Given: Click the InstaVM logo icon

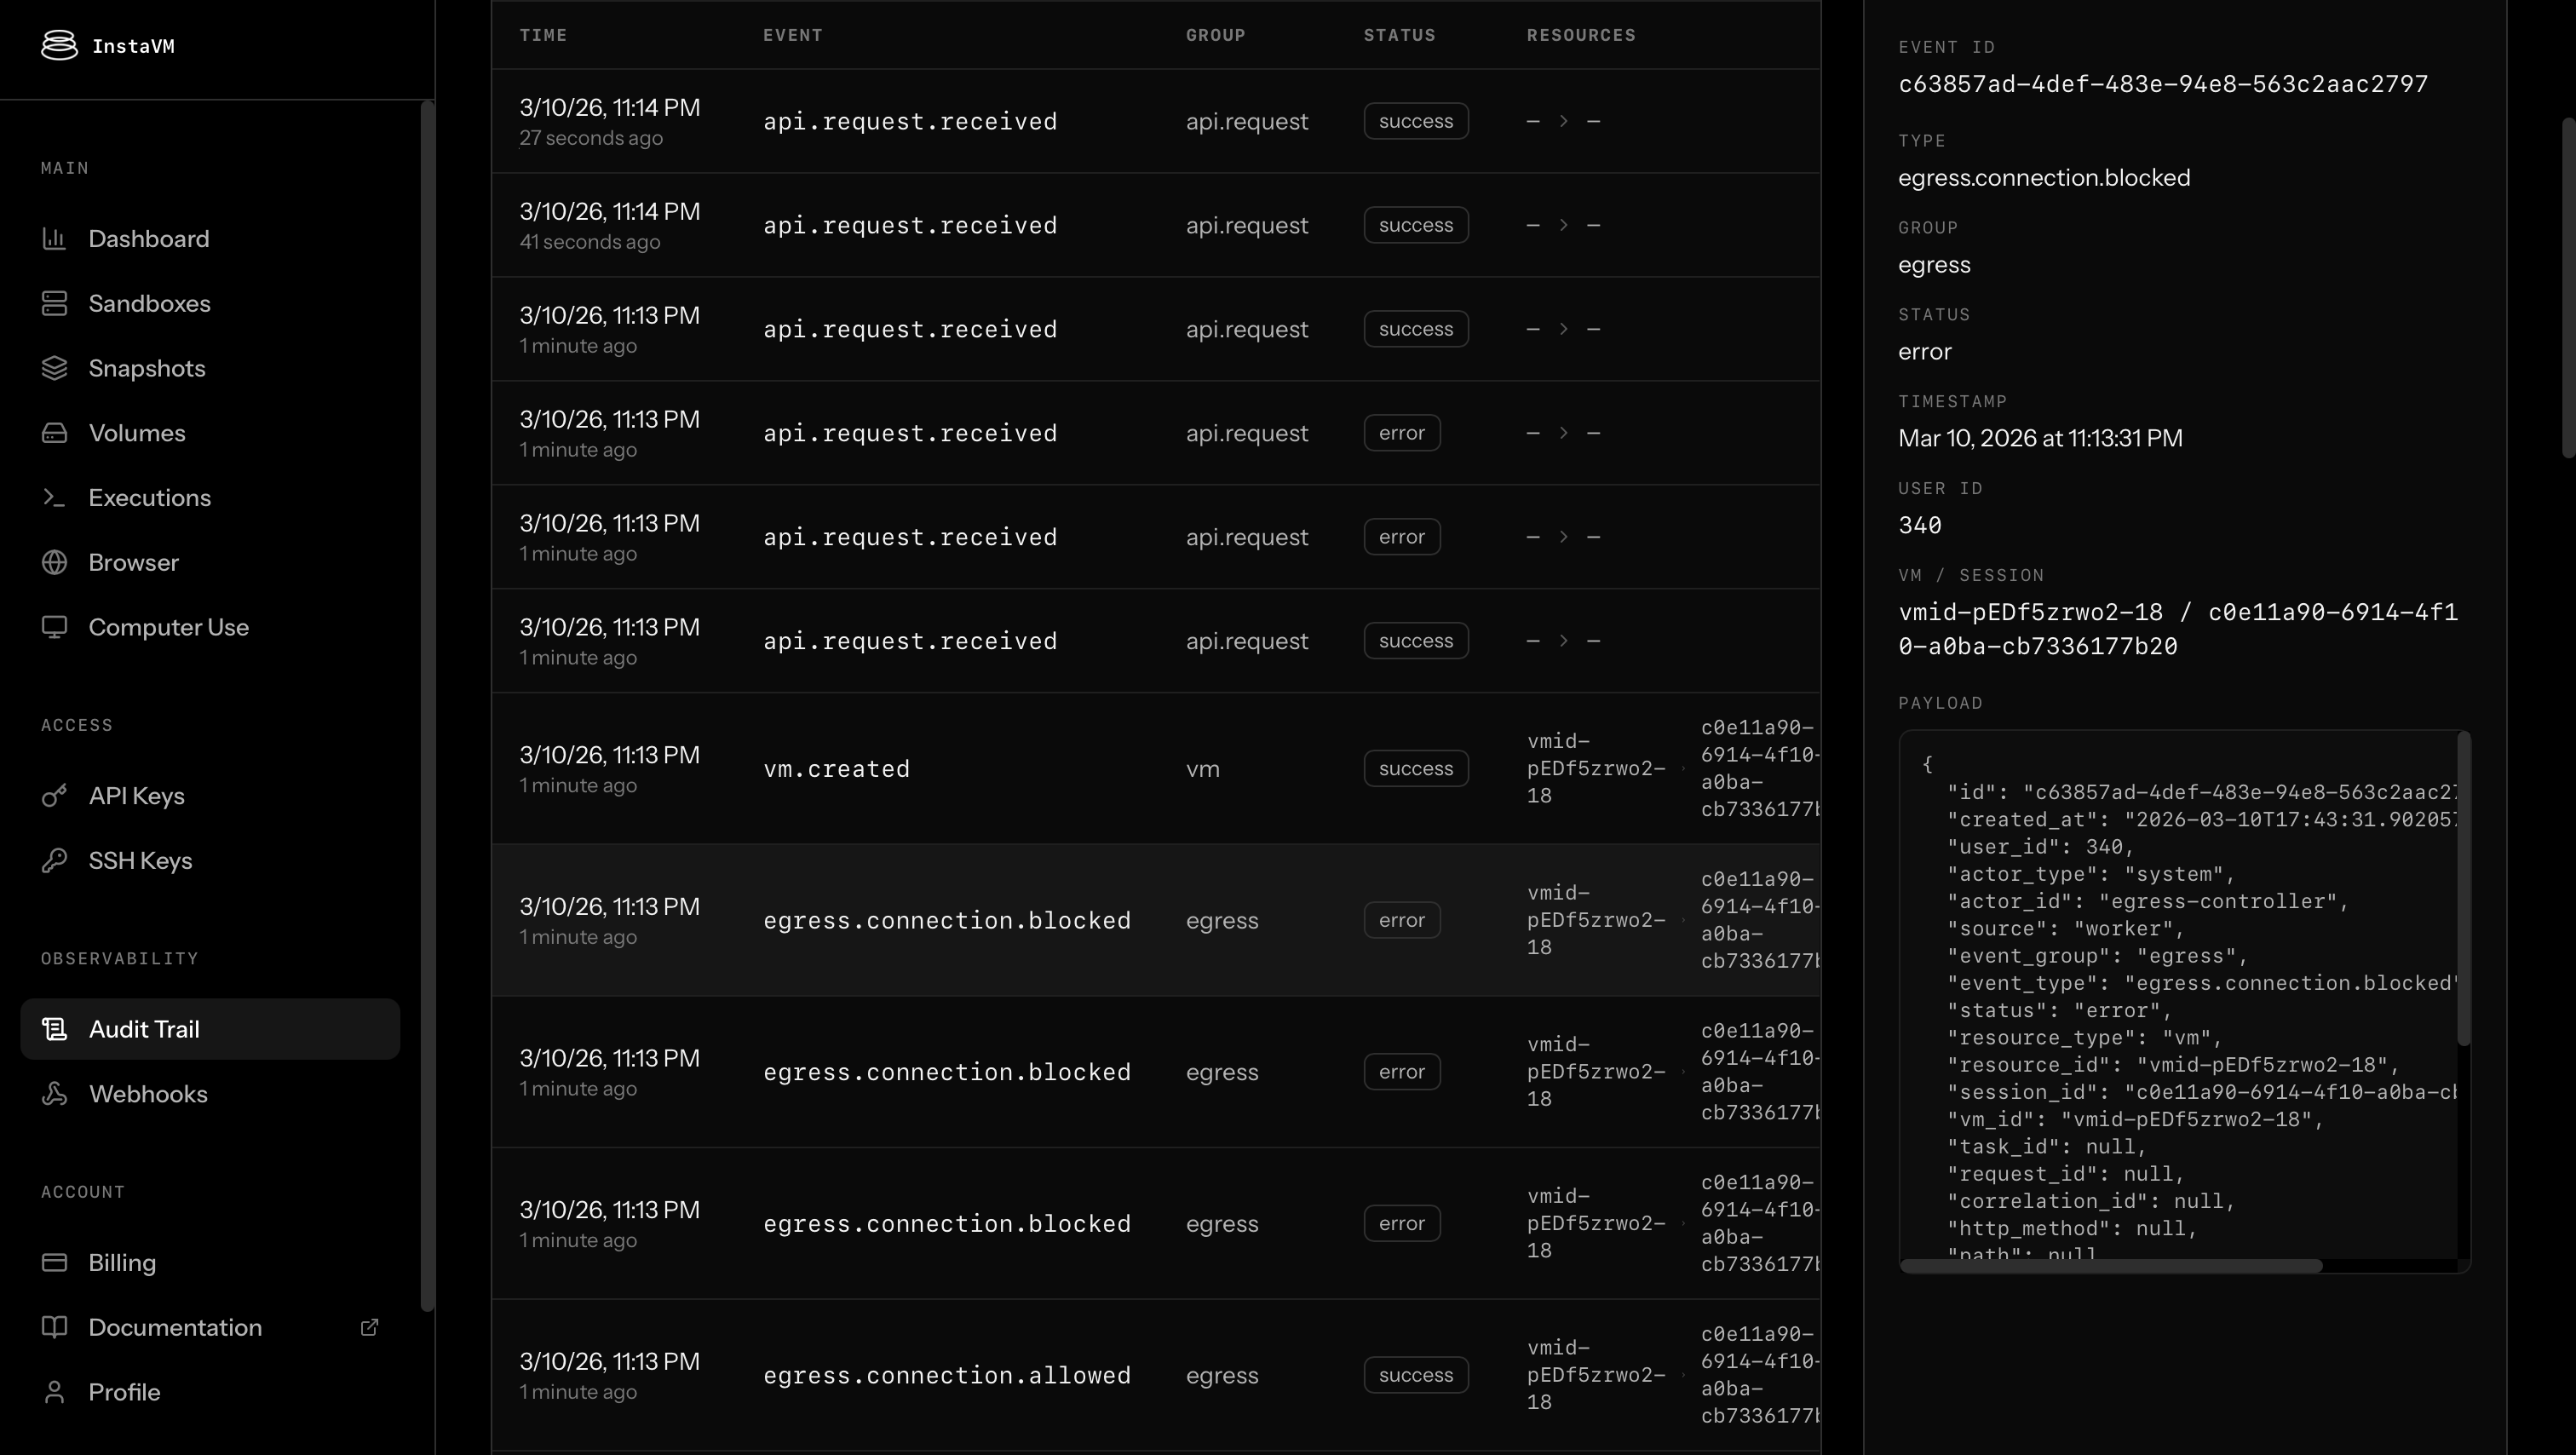Looking at the screenshot, I should click(x=59, y=45).
